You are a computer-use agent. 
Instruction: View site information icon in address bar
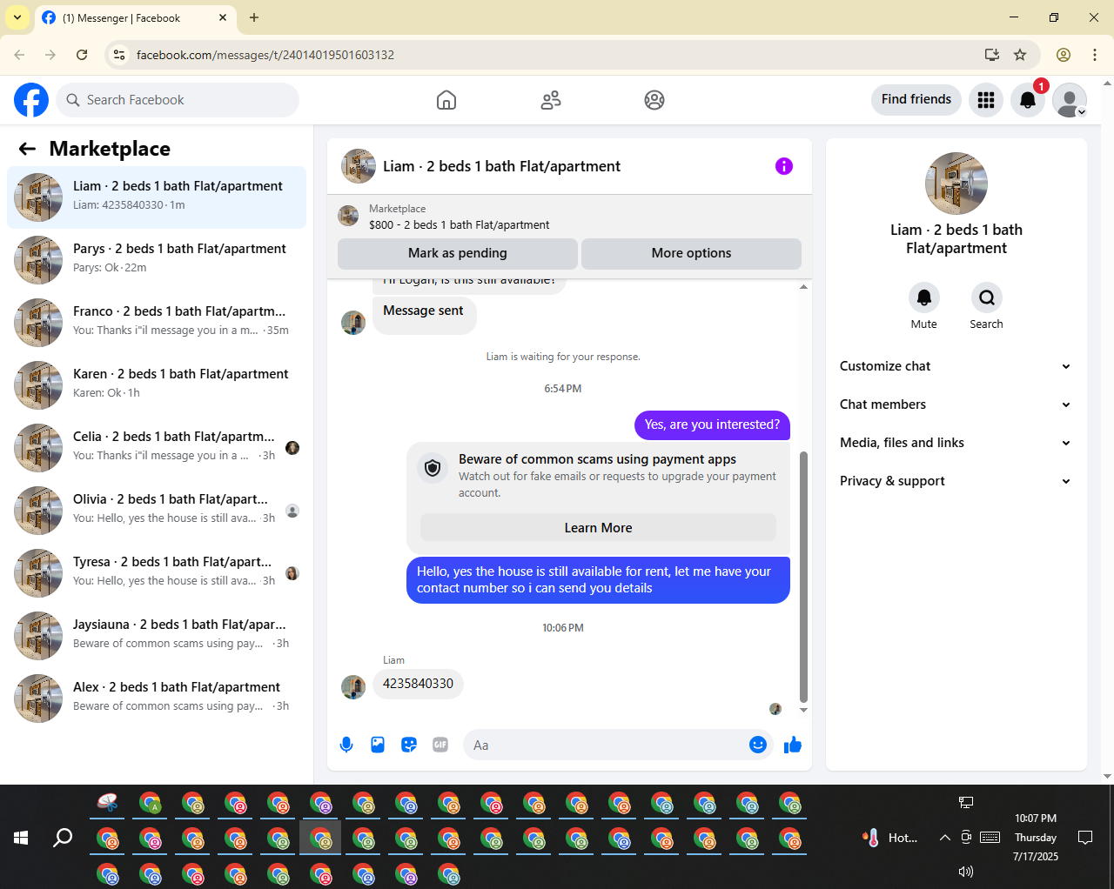[x=119, y=55]
